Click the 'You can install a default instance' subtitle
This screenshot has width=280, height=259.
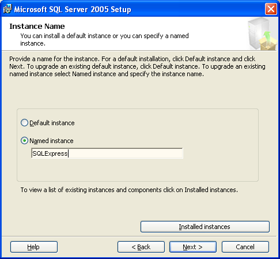[104, 39]
